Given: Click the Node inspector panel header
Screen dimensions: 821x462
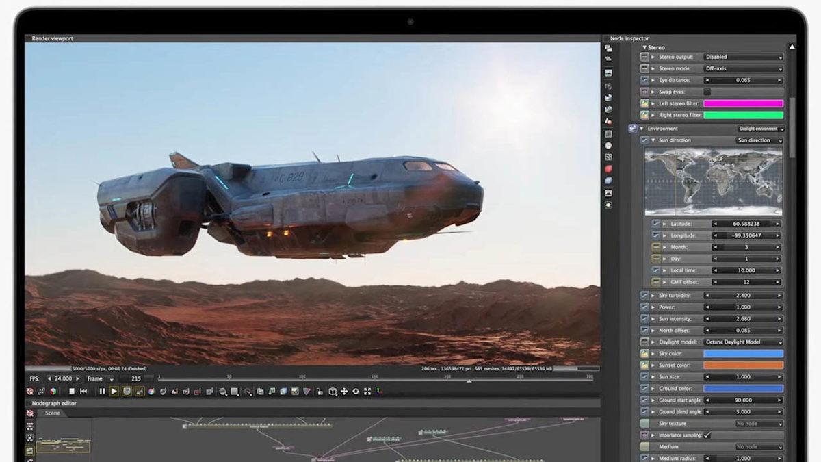Looking at the screenshot, I should [x=629, y=38].
